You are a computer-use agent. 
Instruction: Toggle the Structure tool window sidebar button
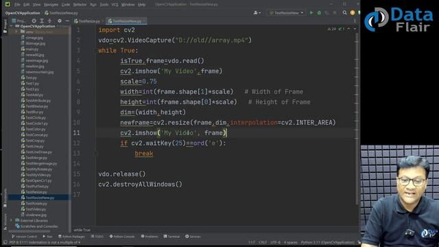(x=5, y=222)
